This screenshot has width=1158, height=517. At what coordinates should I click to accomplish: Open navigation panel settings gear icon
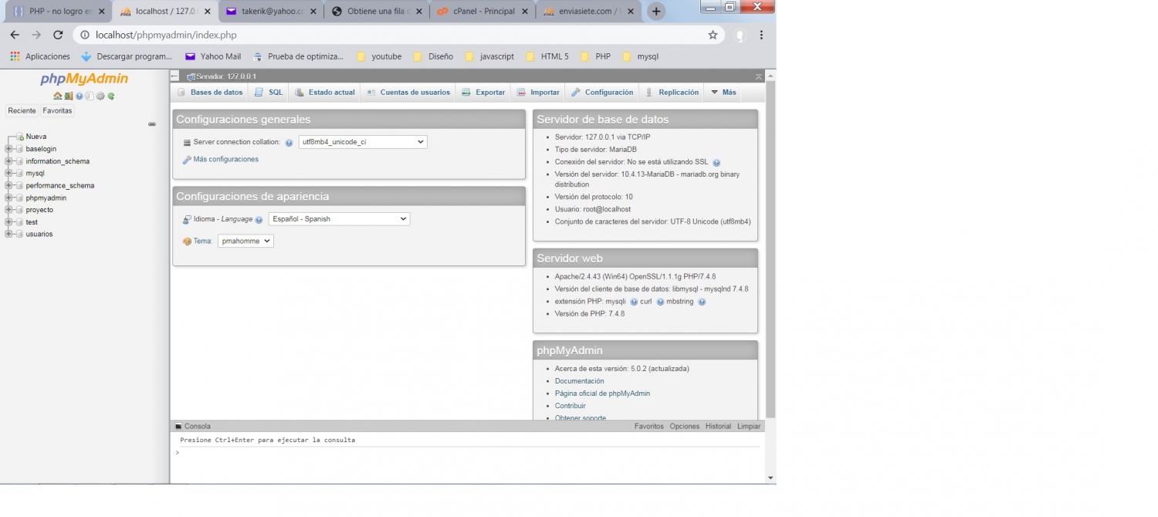[x=100, y=96]
